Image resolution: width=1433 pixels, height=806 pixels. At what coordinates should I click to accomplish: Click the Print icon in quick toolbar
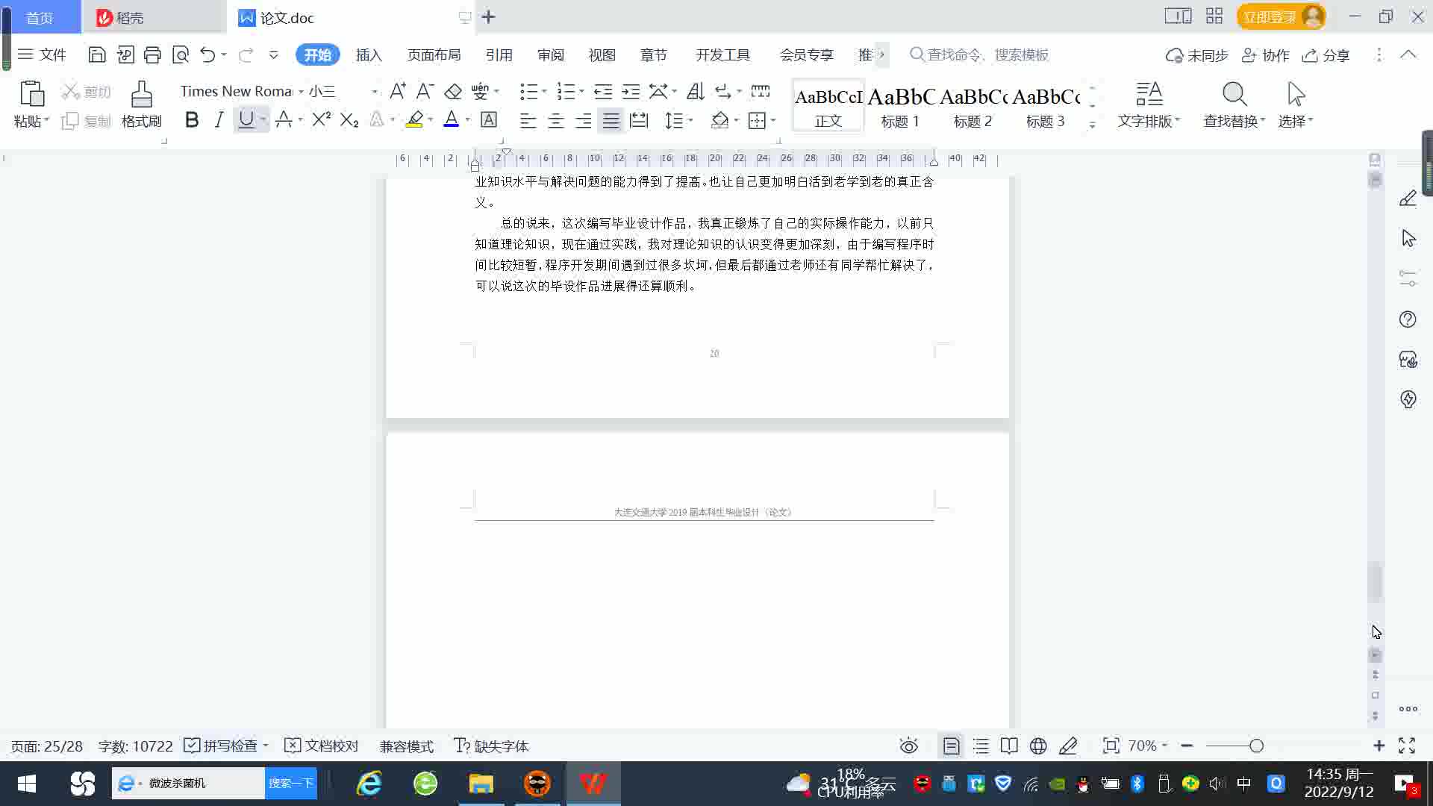152,54
